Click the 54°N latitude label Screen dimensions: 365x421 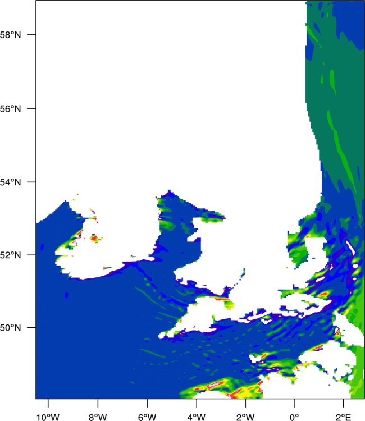coord(10,182)
